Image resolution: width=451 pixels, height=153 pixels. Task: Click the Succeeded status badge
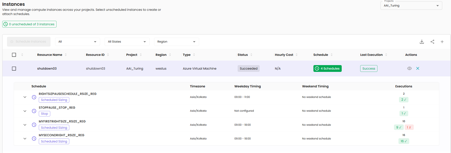pyautogui.click(x=249, y=69)
